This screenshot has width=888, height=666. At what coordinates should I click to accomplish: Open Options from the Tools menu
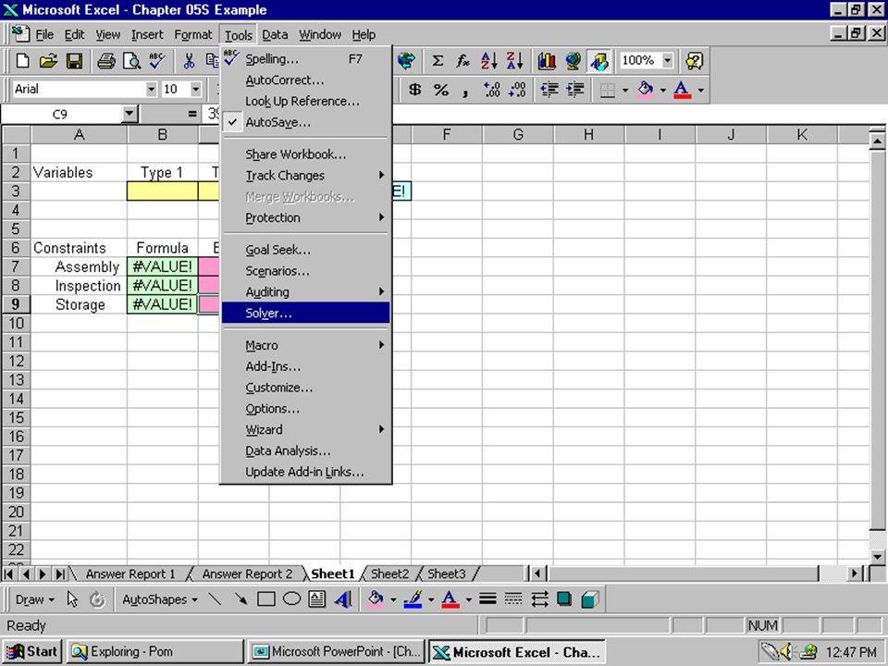[x=306, y=409]
